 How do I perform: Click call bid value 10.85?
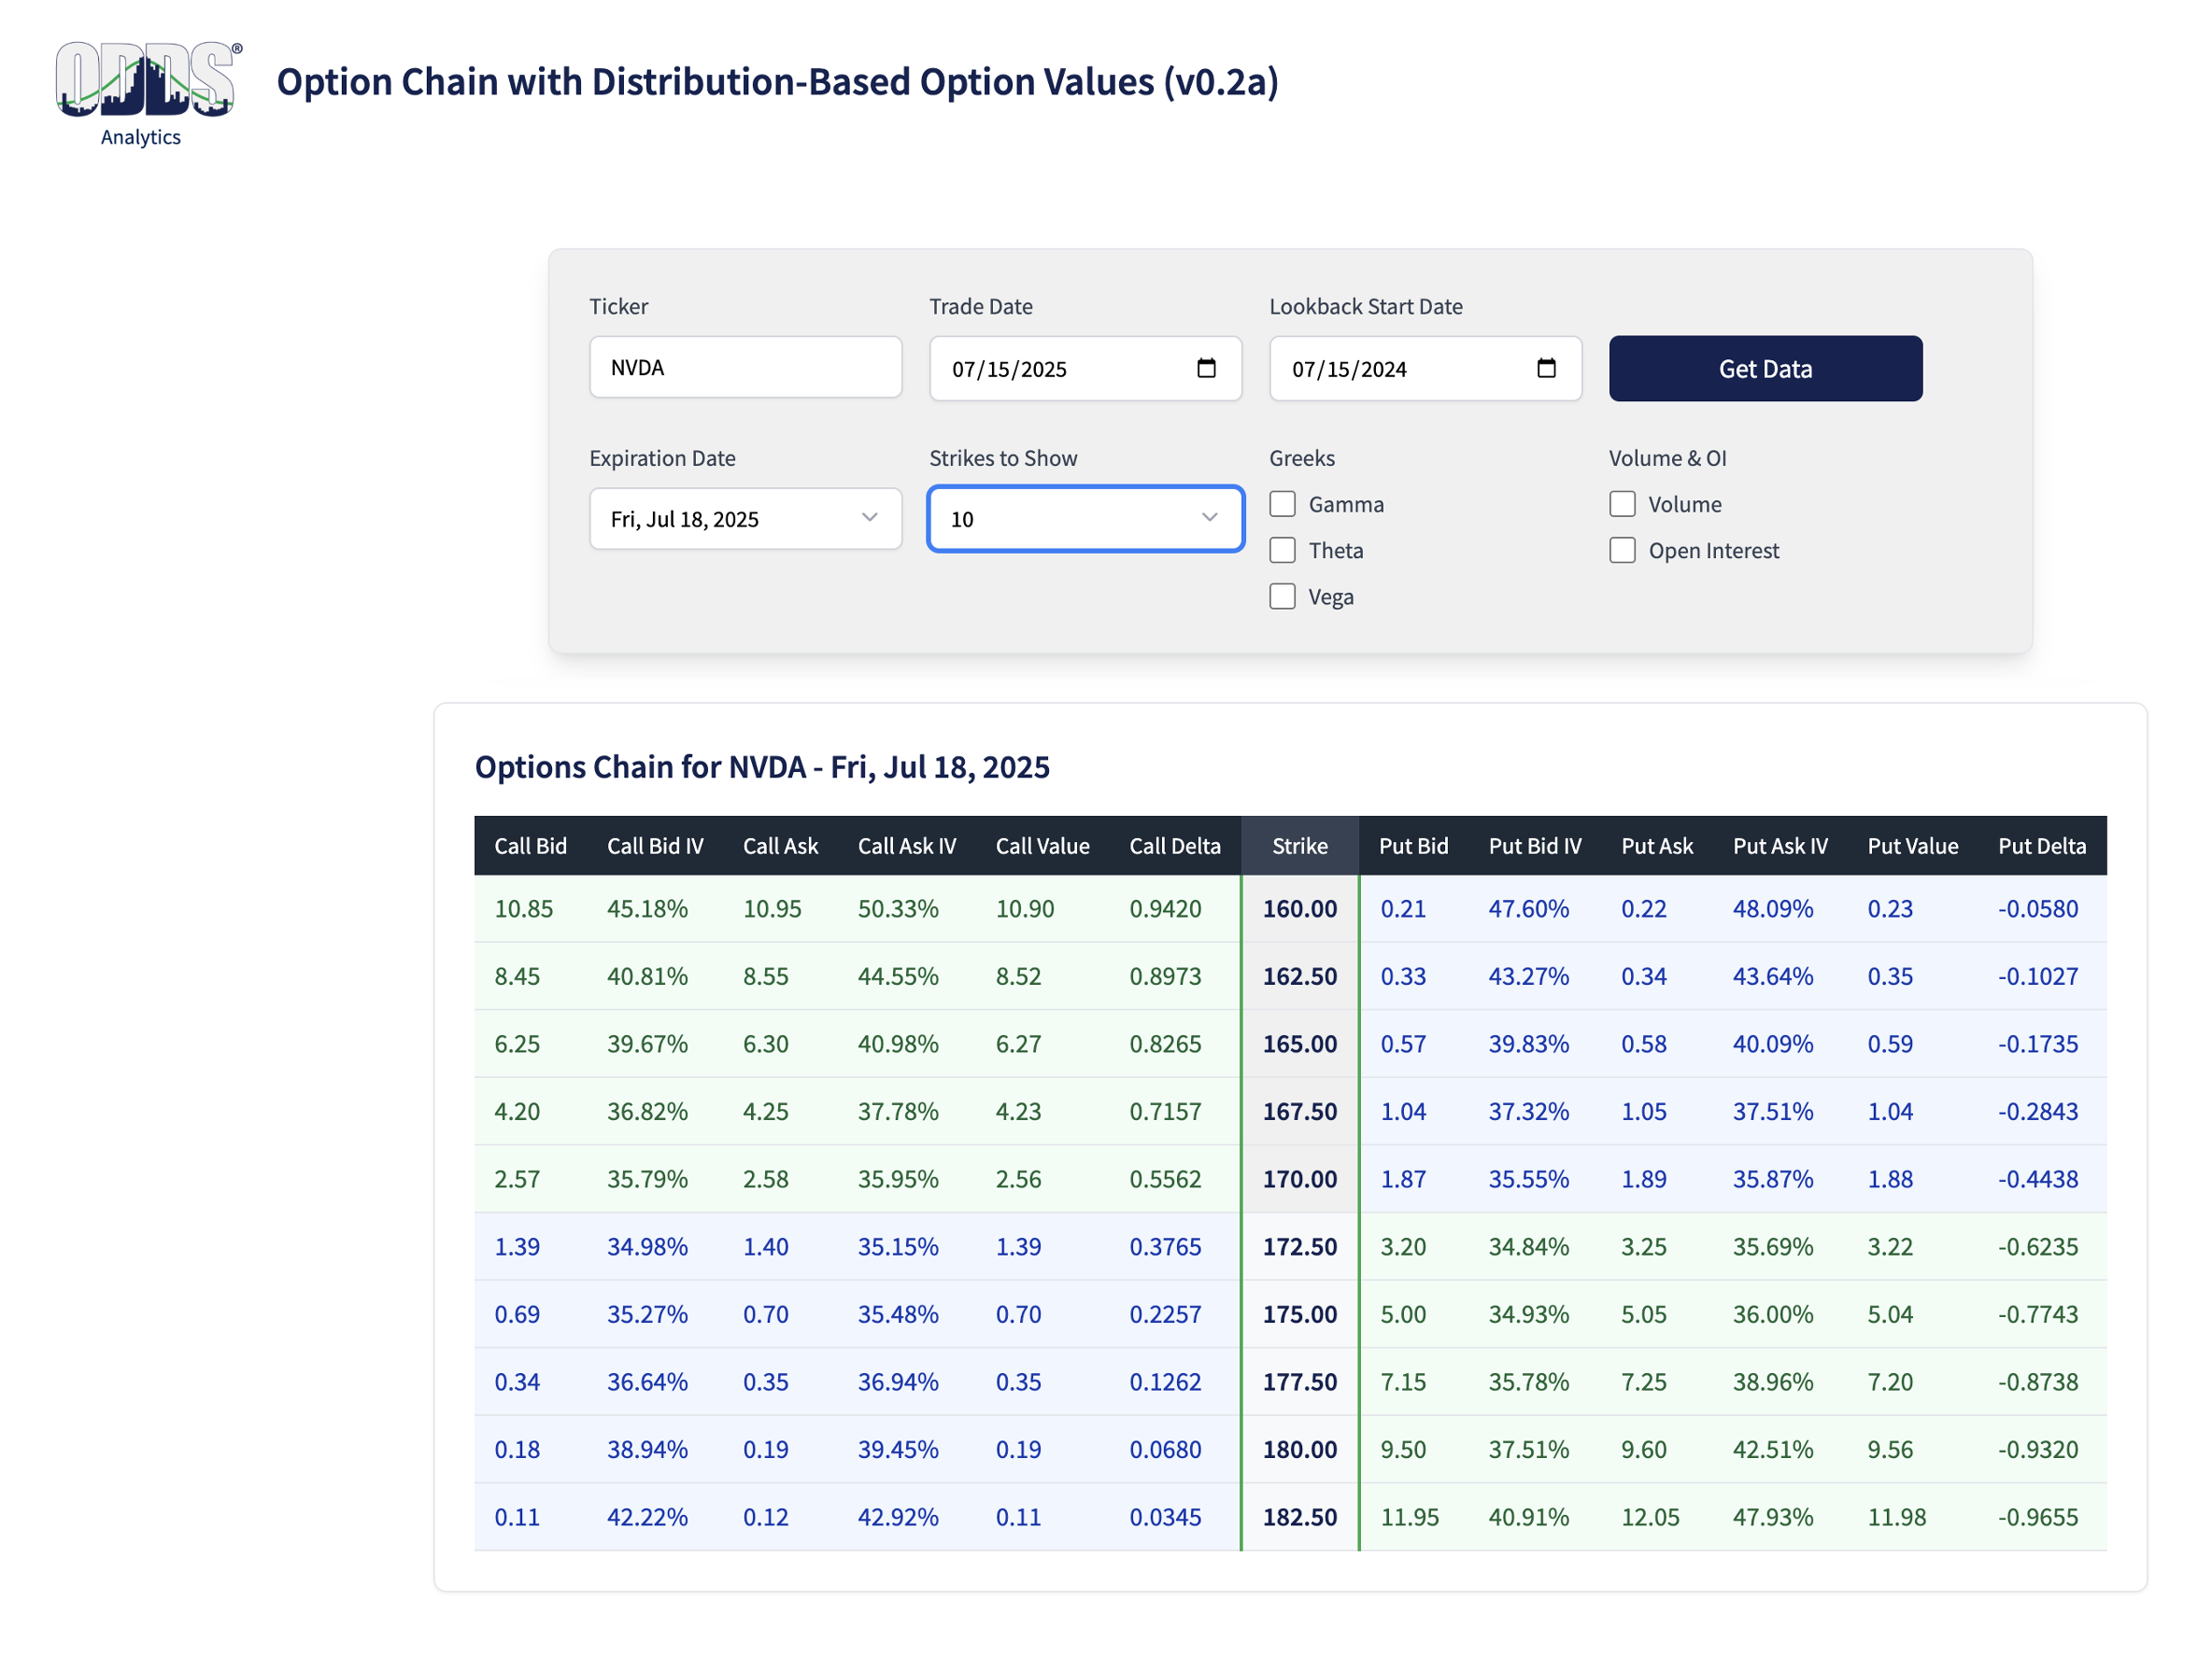(x=523, y=908)
